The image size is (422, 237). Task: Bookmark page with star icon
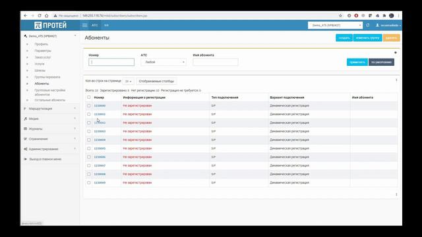coord(340,16)
